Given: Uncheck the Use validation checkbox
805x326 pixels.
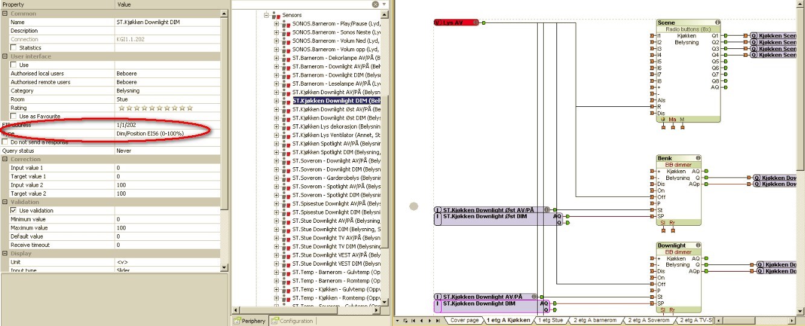Looking at the screenshot, I should [x=14, y=211].
